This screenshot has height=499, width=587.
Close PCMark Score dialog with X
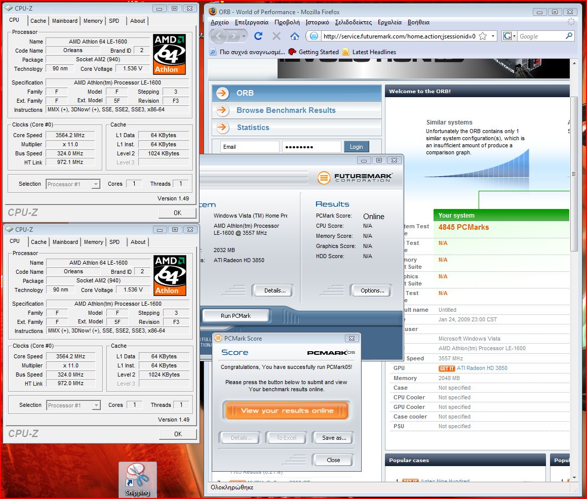coord(351,338)
